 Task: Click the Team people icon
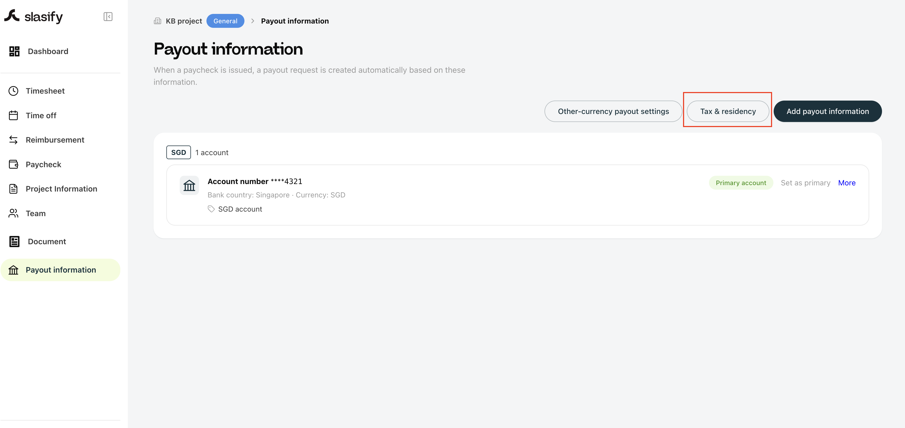(13, 213)
